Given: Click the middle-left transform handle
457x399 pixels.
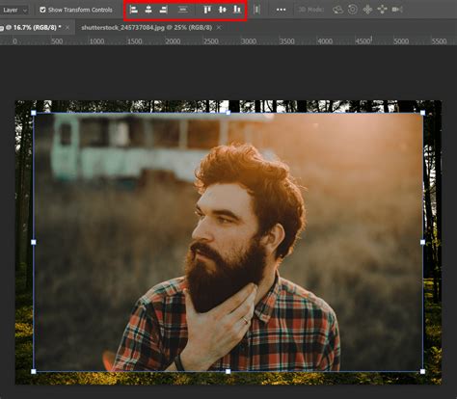Looking at the screenshot, I should tap(34, 242).
